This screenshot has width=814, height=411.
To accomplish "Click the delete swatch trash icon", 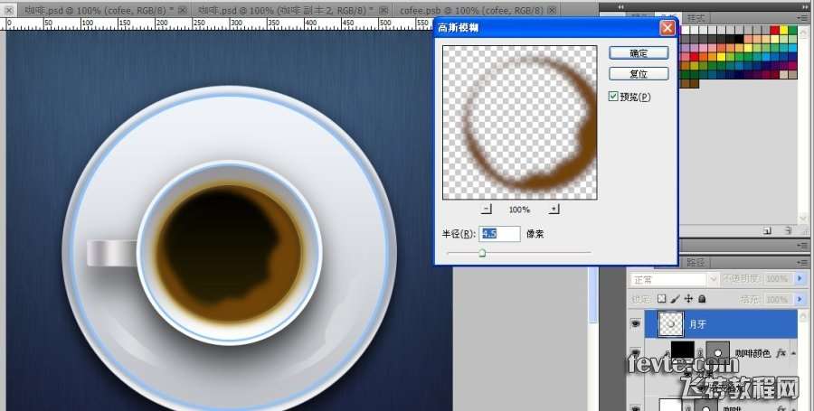I will tap(788, 231).
